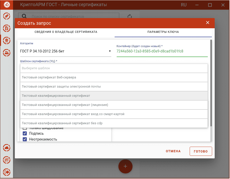Select Выберите шаблон placeholder option
230x179 pixels.
pos(114,68)
